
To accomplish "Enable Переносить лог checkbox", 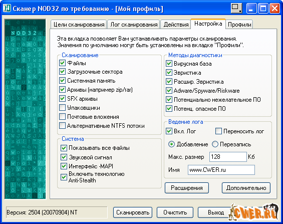I will coord(218,131).
